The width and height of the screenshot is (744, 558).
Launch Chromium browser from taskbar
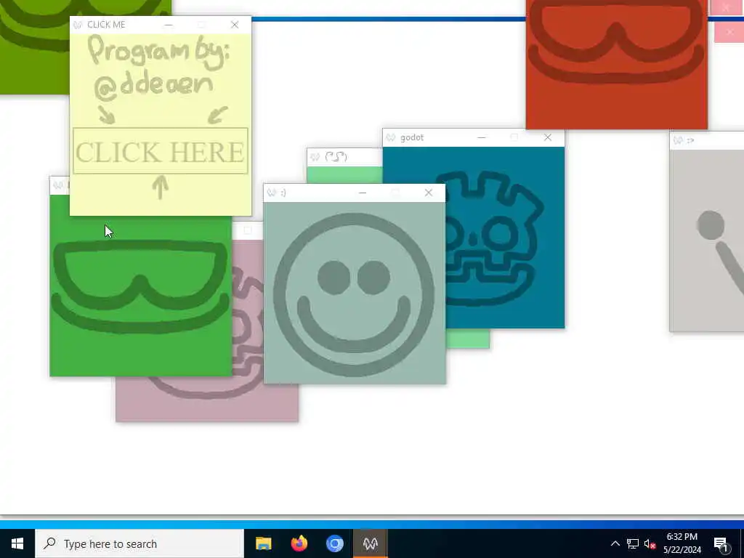[334, 543]
